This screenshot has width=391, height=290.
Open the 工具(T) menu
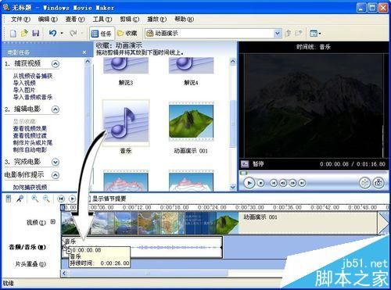coord(102,20)
